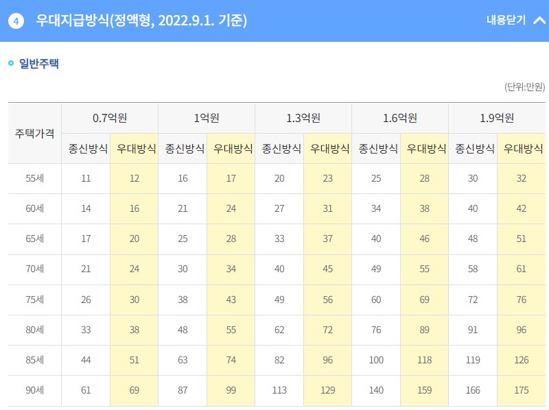
Task: Click the value 11 in 55세 row
Action: [86, 178]
